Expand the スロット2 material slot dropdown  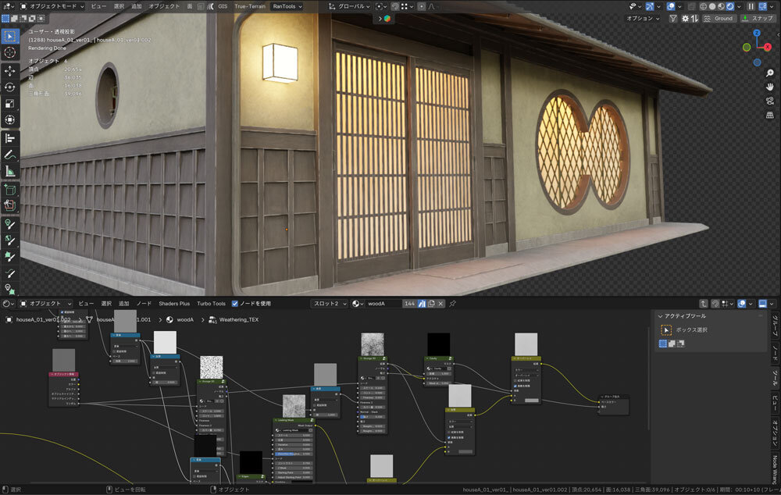pyautogui.click(x=329, y=304)
